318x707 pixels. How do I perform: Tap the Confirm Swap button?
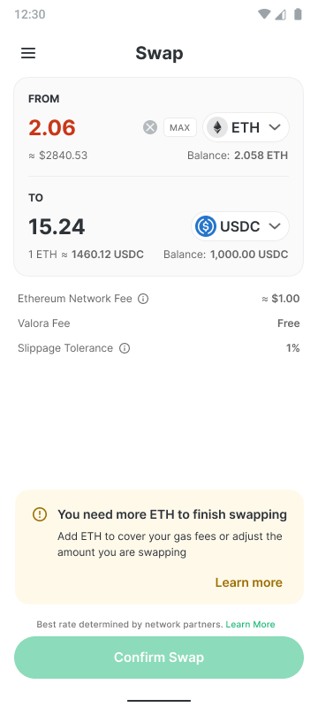[159, 658]
